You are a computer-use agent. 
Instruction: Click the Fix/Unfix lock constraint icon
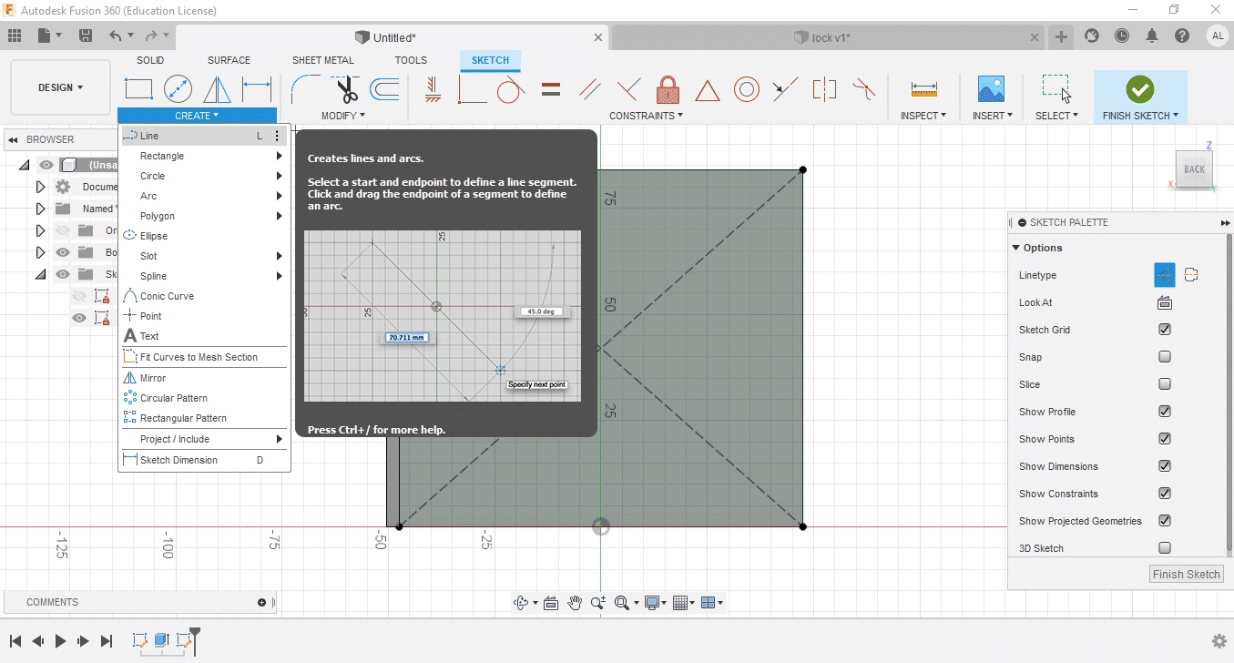[x=668, y=89]
